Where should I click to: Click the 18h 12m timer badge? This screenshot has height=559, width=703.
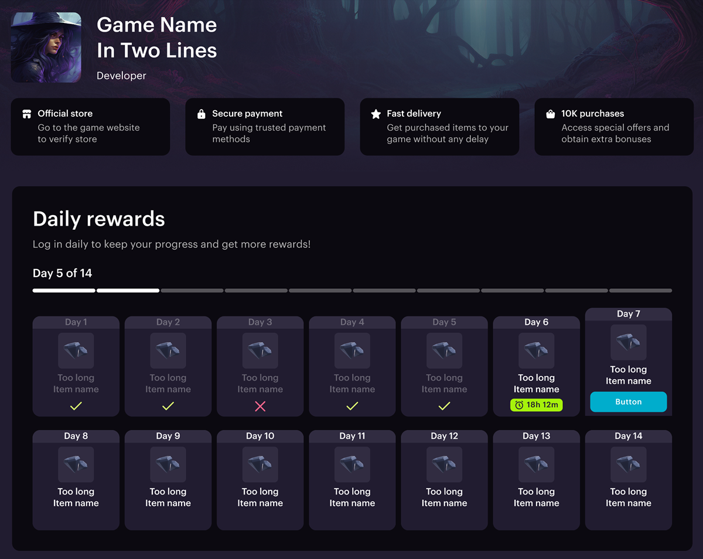click(536, 405)
